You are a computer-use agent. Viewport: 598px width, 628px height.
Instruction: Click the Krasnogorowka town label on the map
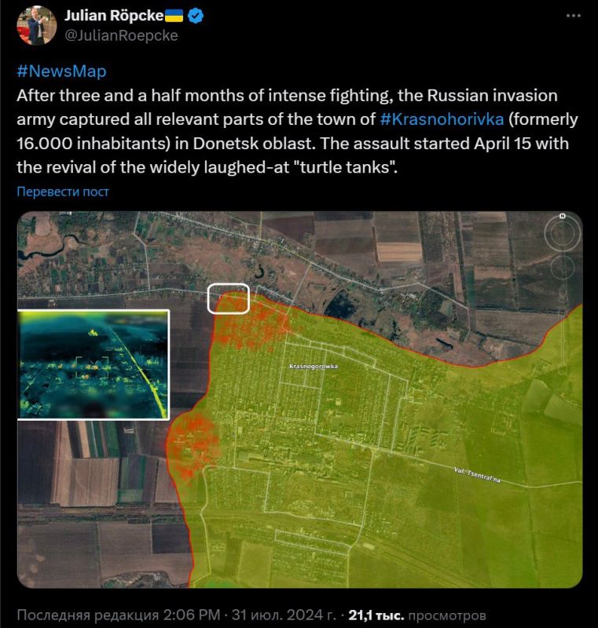(x=316, y=367)
